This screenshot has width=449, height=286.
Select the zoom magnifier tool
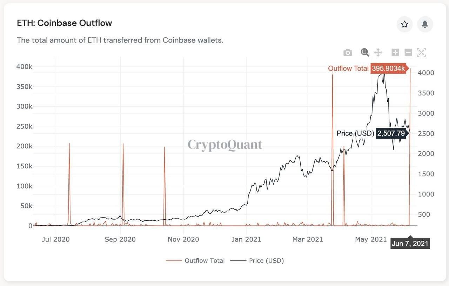coord(365,53)
